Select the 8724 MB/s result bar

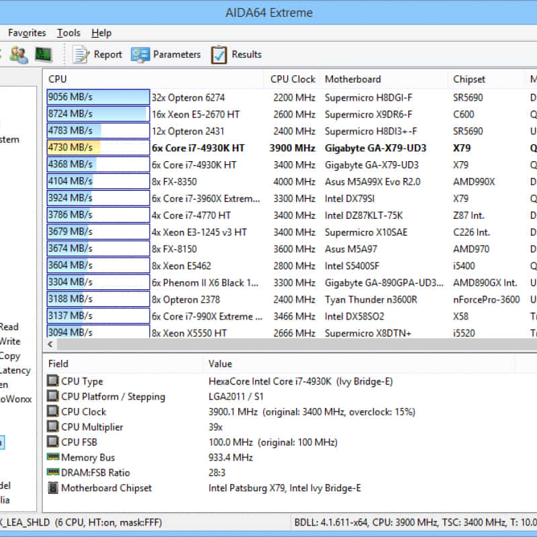(98, 113)
